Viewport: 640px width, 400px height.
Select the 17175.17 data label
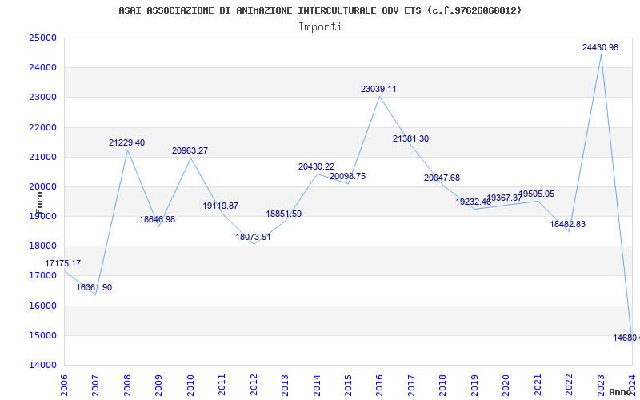click(63, 263)
